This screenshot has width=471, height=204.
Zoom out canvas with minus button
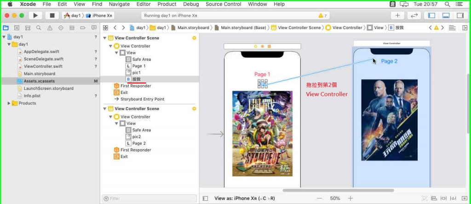[x=320, y=198]
